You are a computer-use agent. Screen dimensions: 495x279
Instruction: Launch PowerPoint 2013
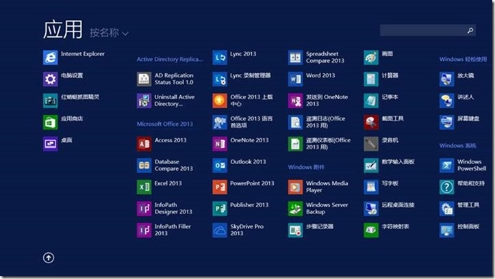click(244, 187)
